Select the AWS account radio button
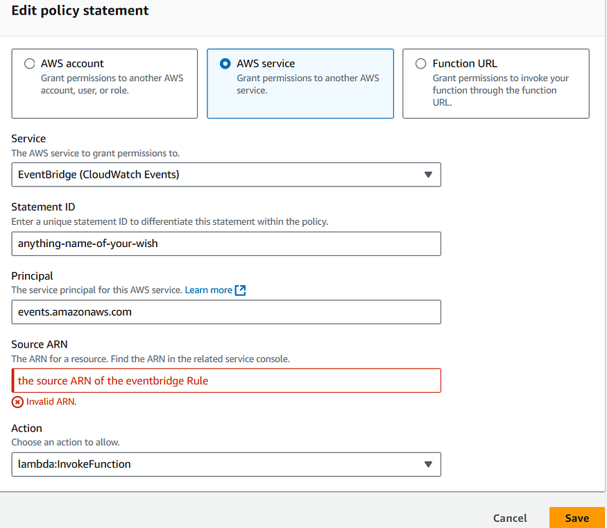The image size is (607, 528). click(30, 63)
